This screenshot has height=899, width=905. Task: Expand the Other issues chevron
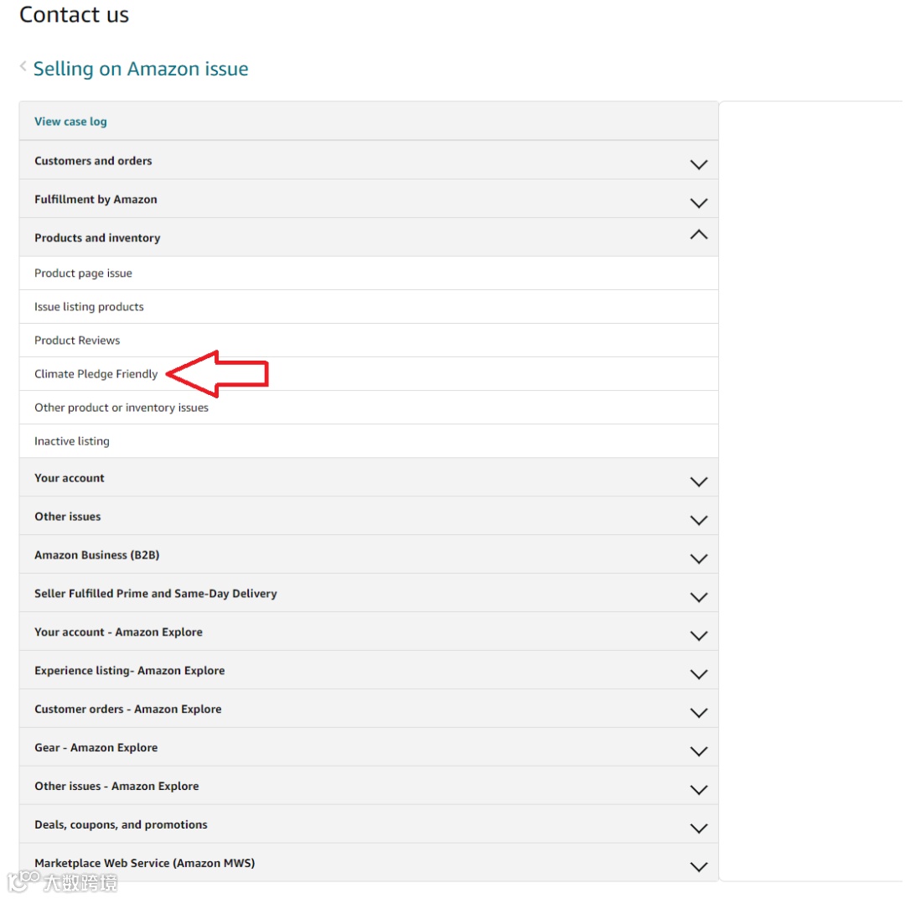(698, 520)
